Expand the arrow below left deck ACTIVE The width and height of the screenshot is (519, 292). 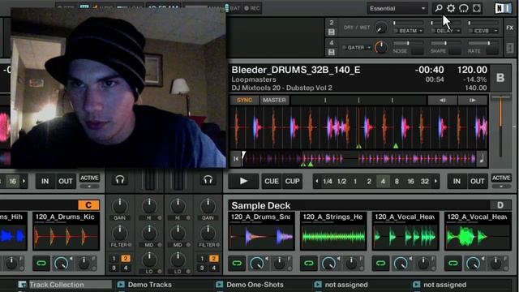pyautogui.click(x=89, y=187)
